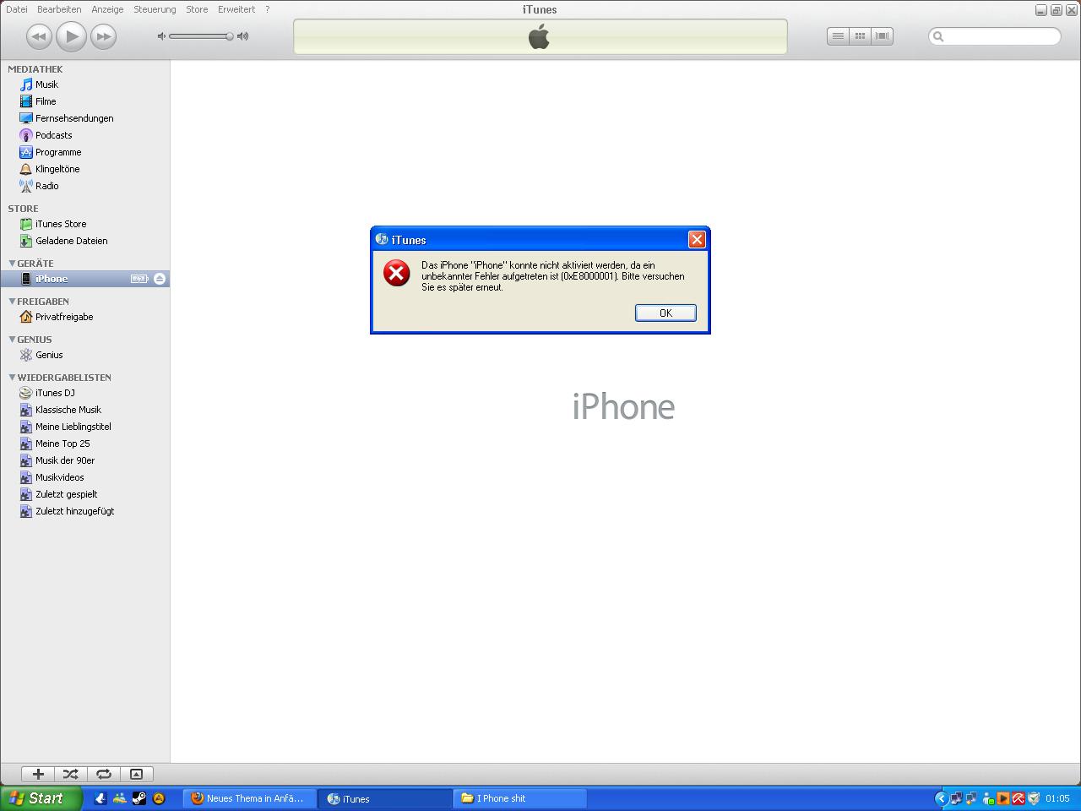1081x811 pixels.
Task: Collapse the FREIGABEN section
Action: click(12, 302)
